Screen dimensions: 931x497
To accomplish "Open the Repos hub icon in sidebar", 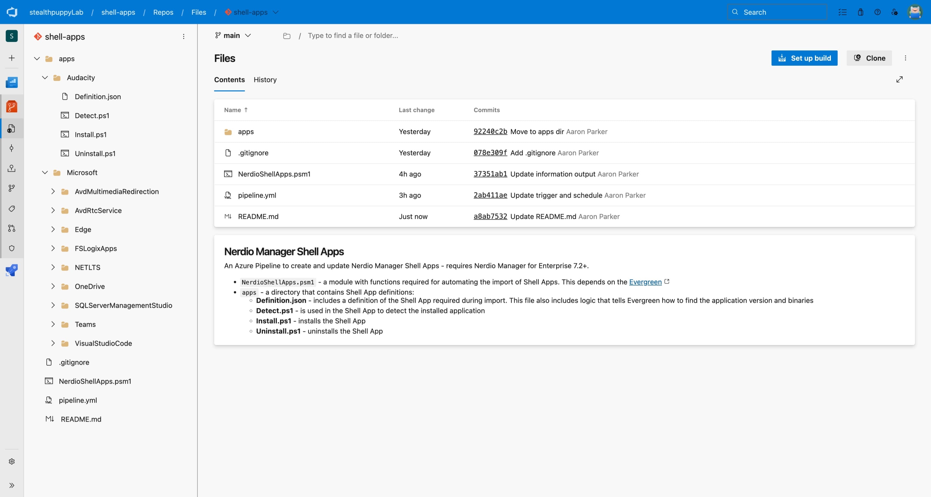I will (x=11, y=106).
